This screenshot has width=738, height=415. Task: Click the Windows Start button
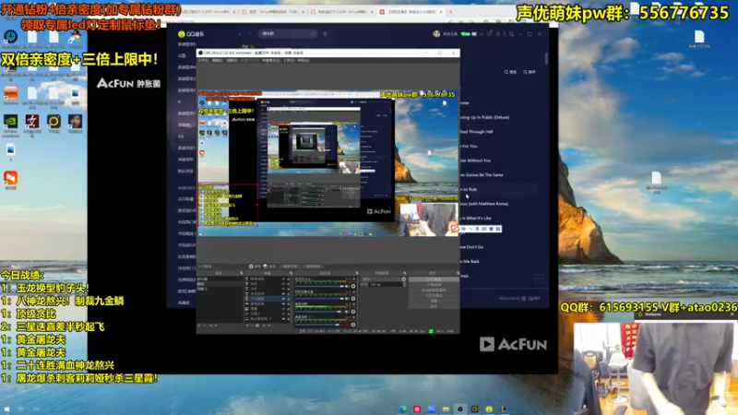tap(6, 409)
